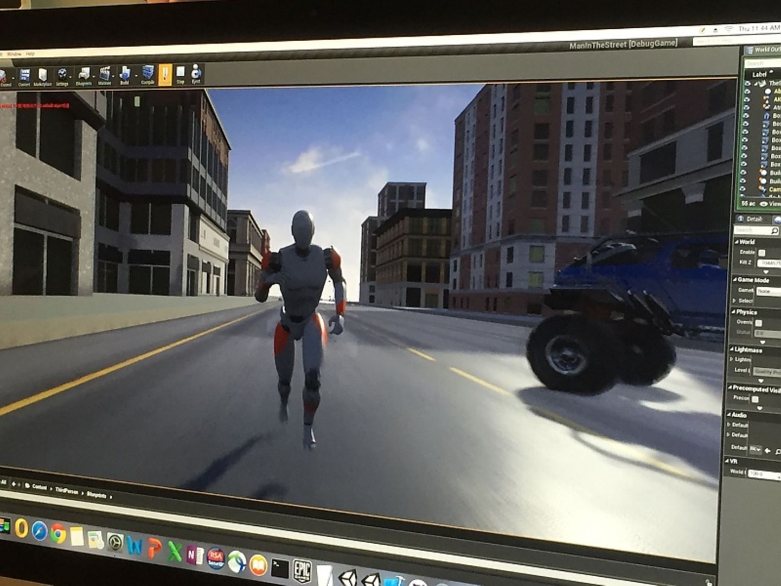781x586 pixels.
Task: Edit the Kill Z value field
Action: [x=769, y=263]
